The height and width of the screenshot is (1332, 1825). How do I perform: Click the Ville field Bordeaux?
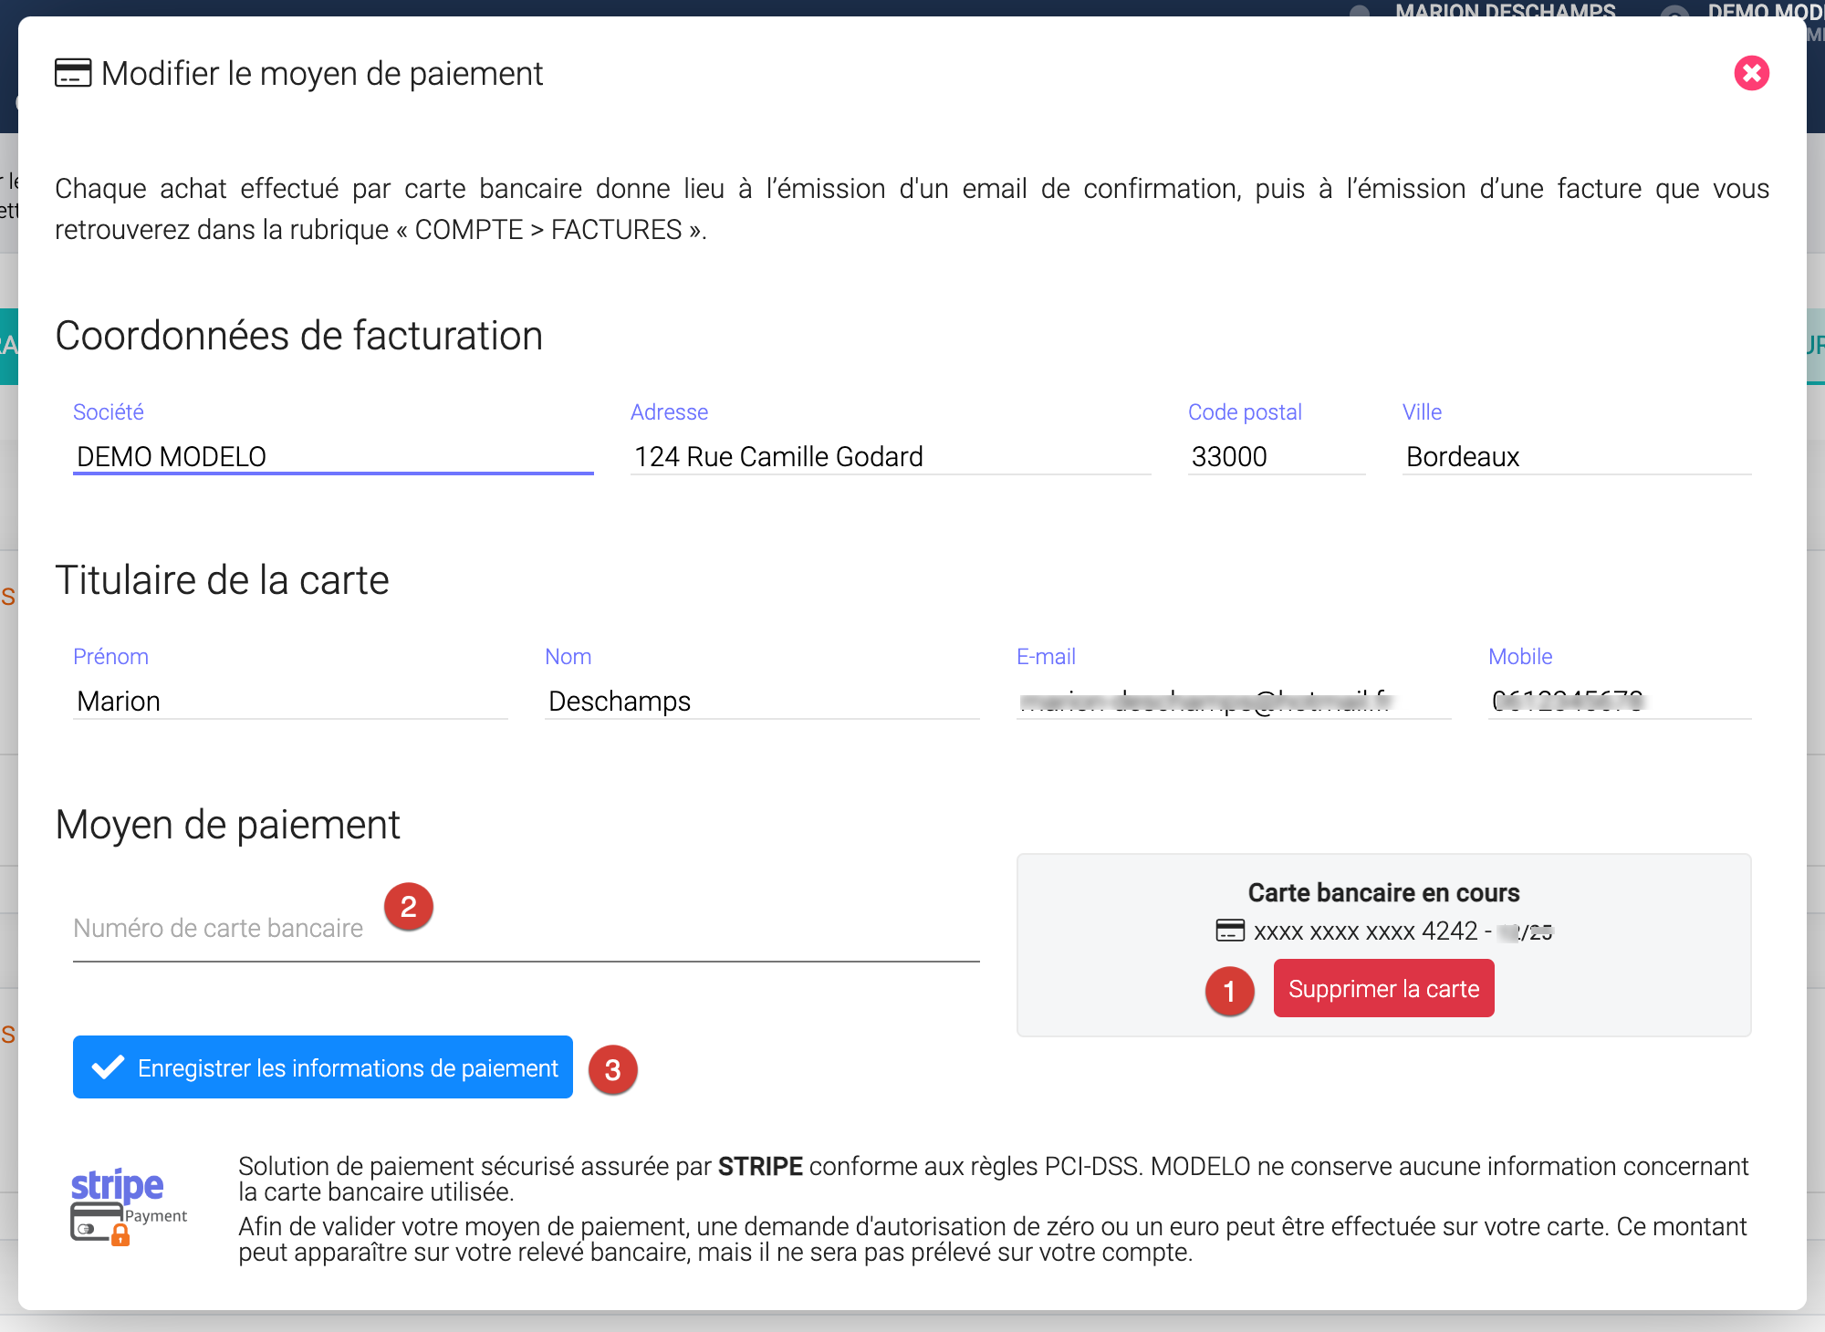coord(1576,456)
